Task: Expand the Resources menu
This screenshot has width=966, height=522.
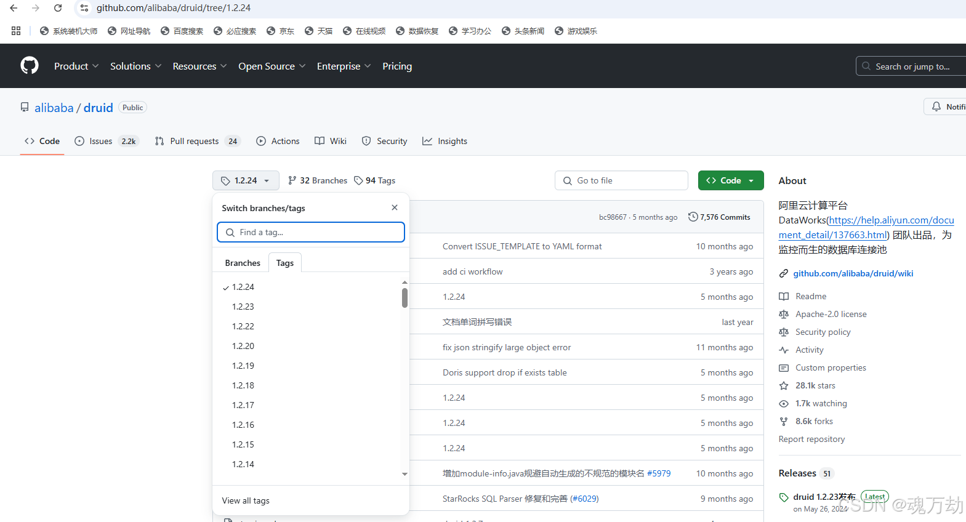Action: click(199, 66)
